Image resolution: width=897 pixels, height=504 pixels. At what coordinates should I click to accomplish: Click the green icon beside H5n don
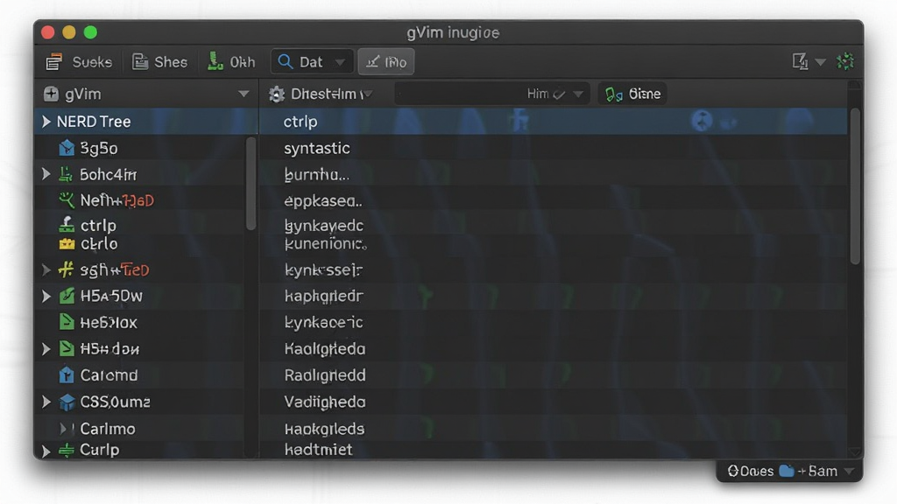coord(67,348)
